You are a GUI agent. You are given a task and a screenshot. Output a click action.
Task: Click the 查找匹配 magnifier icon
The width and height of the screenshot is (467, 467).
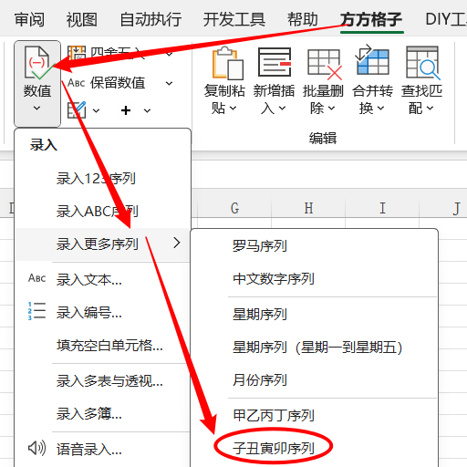[423, 63]
